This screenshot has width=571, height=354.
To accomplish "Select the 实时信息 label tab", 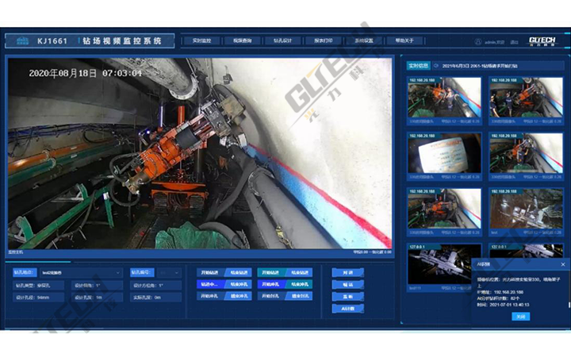I will 418,66.
